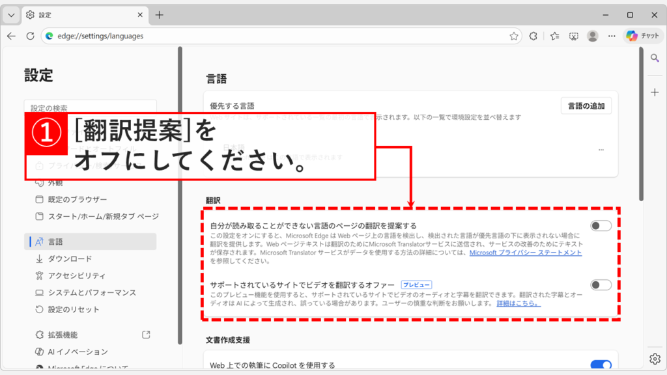Click the 設定の検索 search field
This screenshot has width=667, height=375.
click(x=90, y=105)
